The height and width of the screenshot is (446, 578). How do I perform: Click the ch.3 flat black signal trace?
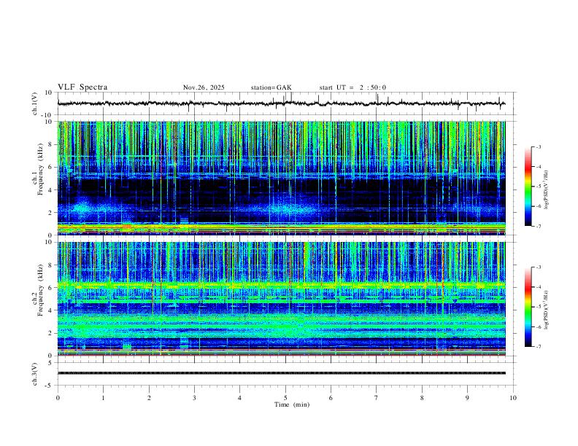tap(281, 373)
